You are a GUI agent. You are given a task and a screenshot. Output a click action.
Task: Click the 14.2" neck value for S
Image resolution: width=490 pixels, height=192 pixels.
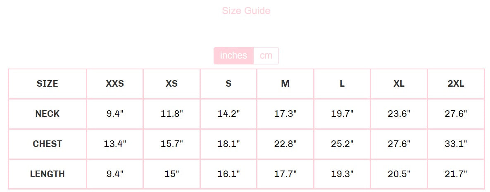(x=228, y=114)
